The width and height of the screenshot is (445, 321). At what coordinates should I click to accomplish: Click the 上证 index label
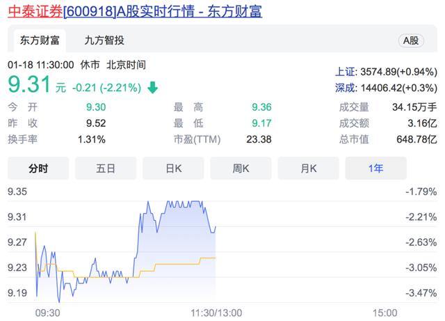tap(345, 72)
